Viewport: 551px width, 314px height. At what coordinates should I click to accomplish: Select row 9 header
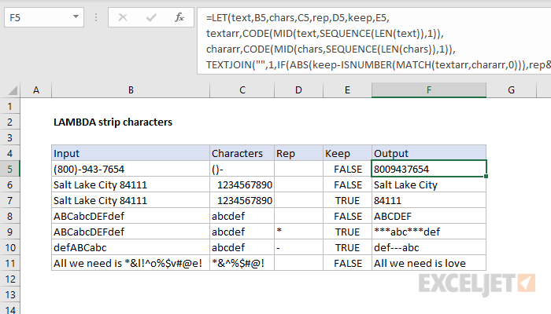[x=9, y=232]
